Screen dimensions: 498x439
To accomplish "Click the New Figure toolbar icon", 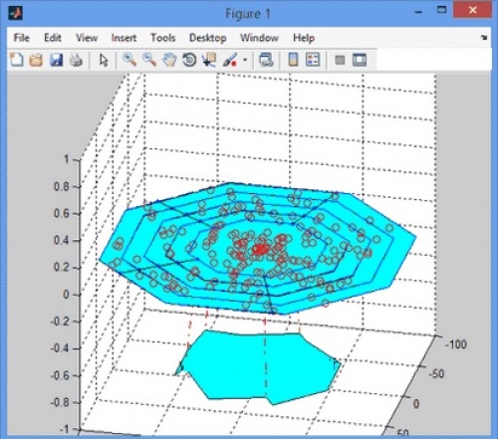I will [x=17, y=60].
